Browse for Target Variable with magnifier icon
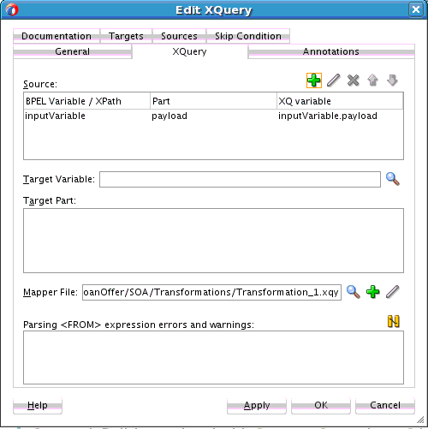Image resolution: width=428 pixels, height=429 pixels. (x=393, y=179)
